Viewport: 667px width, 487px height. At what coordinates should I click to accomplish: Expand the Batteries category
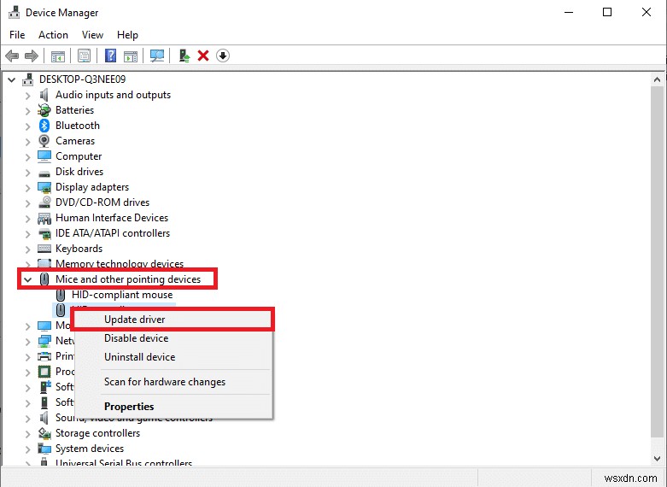tap(27, 111)
